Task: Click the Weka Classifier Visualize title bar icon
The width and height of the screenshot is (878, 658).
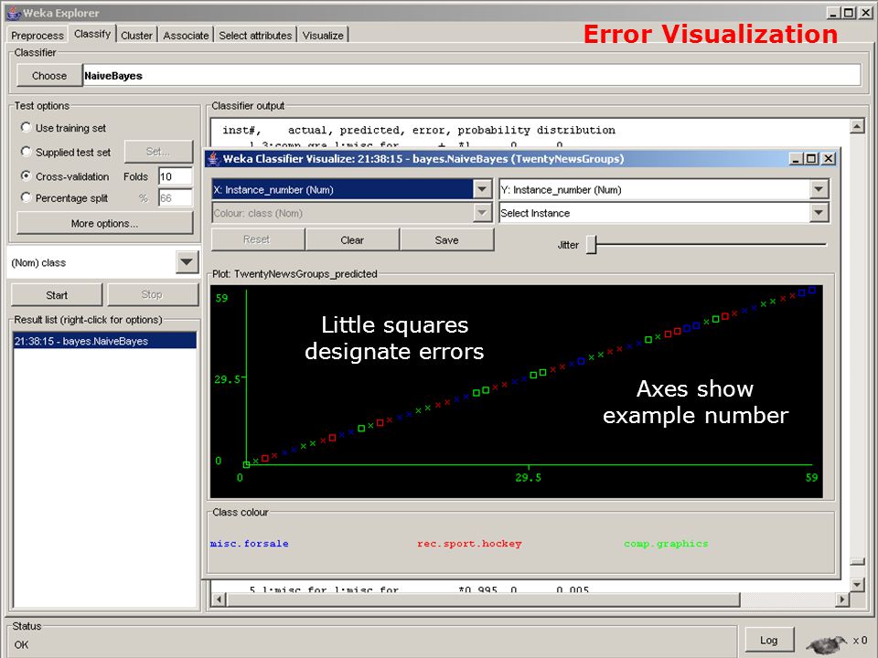Action: [213, 159]
